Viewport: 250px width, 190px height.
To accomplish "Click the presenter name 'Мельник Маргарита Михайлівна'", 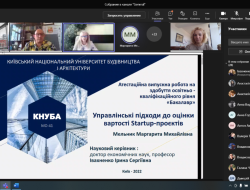I will [152, 134].
